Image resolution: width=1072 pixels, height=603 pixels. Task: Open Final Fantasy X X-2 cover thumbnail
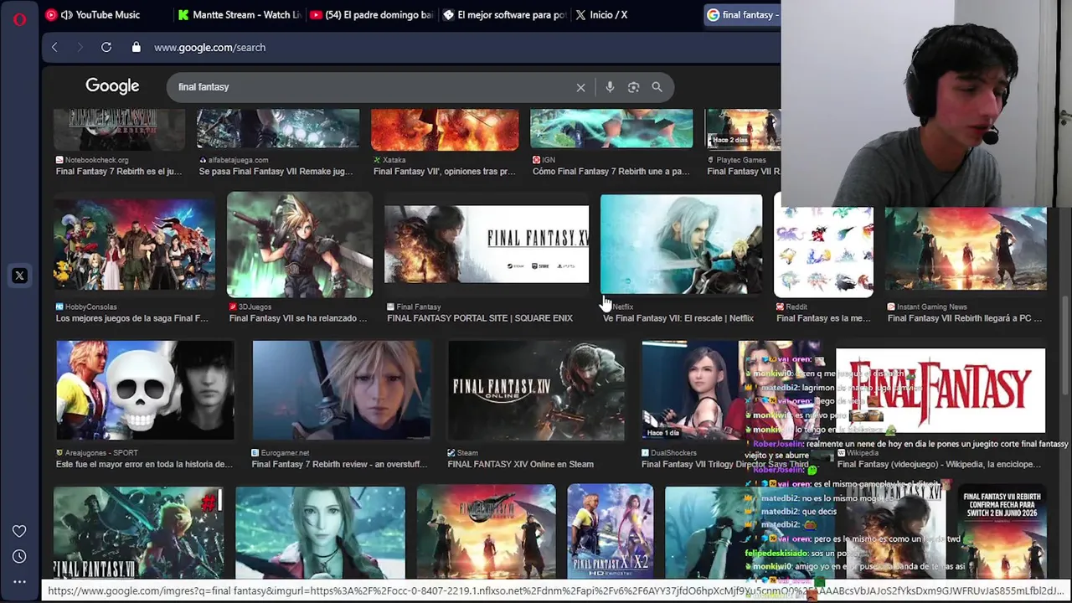611,532
